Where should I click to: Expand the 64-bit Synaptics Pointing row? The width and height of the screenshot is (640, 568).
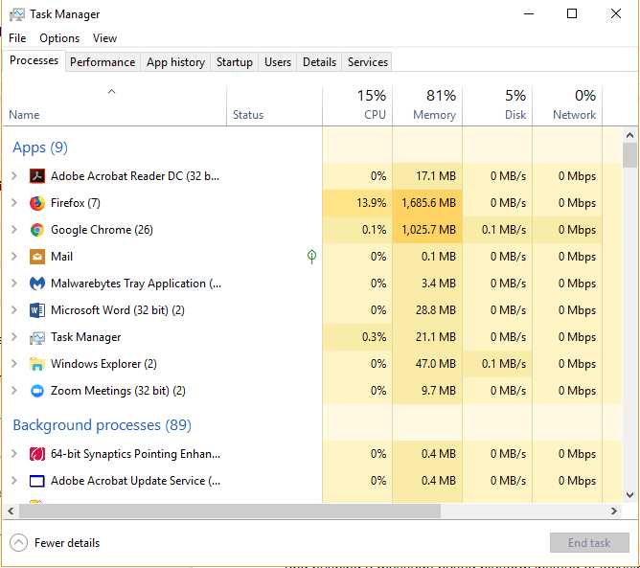pos(14,454)
